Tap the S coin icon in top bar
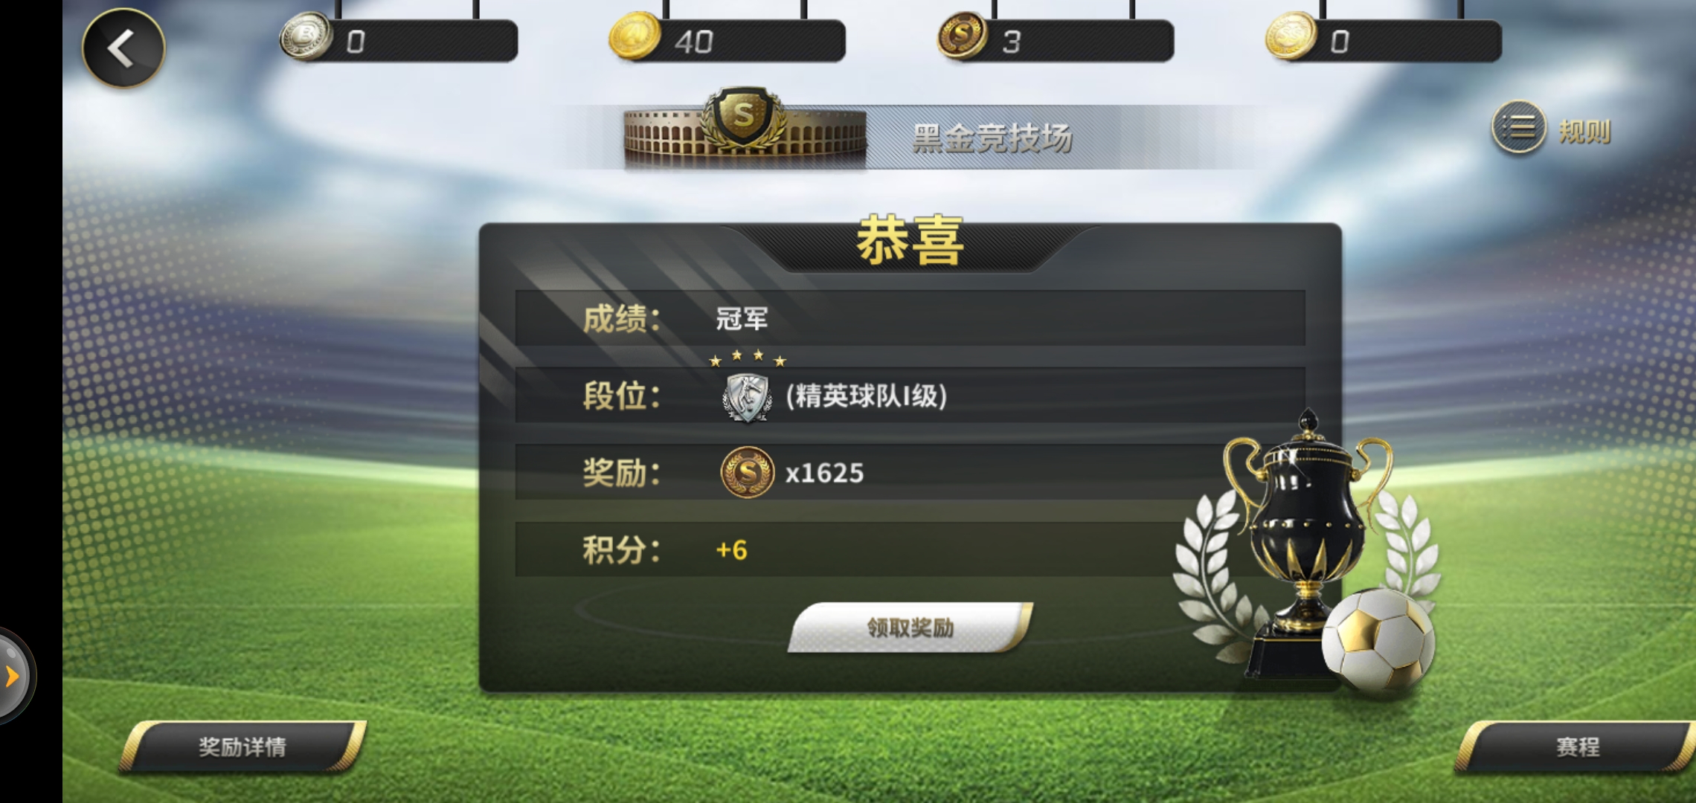The image size is (1696, 803). [963, 36]
